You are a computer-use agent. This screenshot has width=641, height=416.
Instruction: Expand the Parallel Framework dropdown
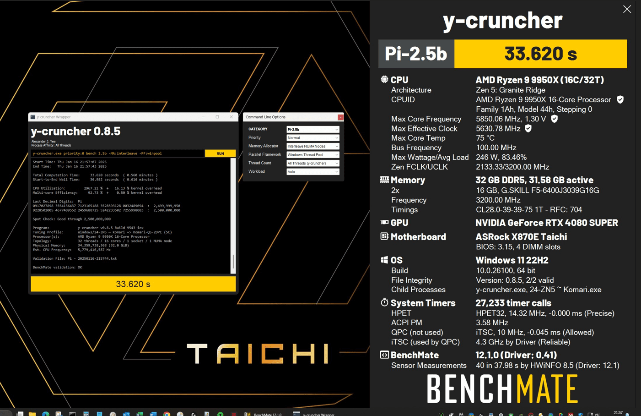[x=313, y=154]
